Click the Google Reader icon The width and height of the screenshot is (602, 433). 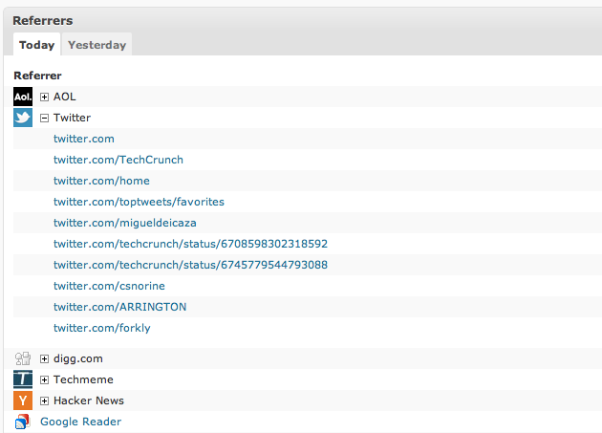[23, 422]
